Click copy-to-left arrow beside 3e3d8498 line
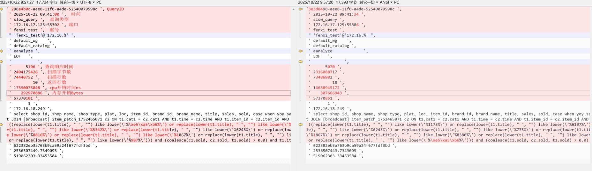This screenshot has height=171, width=592. [x=300, y=9]
